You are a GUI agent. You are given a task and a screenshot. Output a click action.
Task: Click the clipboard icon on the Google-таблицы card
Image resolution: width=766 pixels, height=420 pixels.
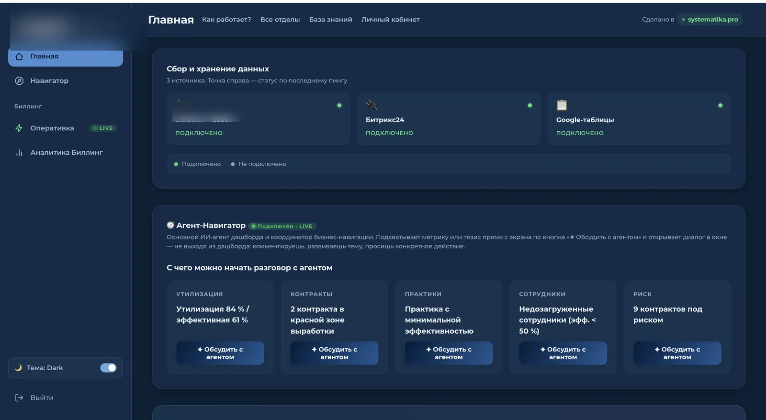point(562,105)
